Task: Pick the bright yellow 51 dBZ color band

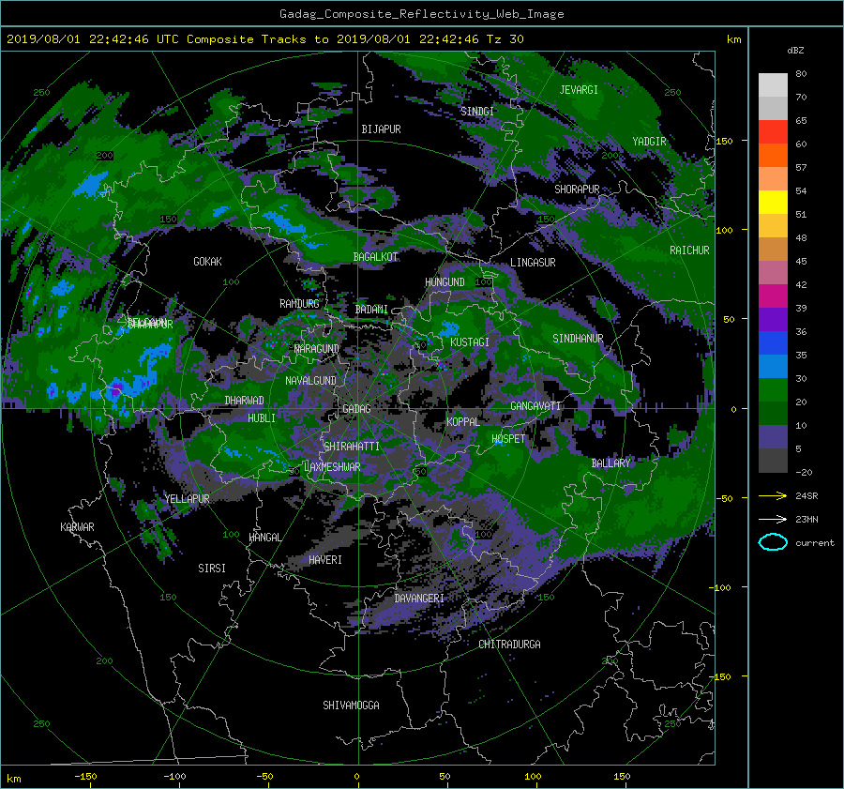Action: [x=773, y=203]
